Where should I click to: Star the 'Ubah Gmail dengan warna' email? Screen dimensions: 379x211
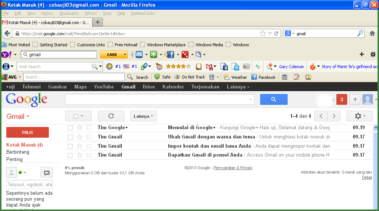pos(80,137)
